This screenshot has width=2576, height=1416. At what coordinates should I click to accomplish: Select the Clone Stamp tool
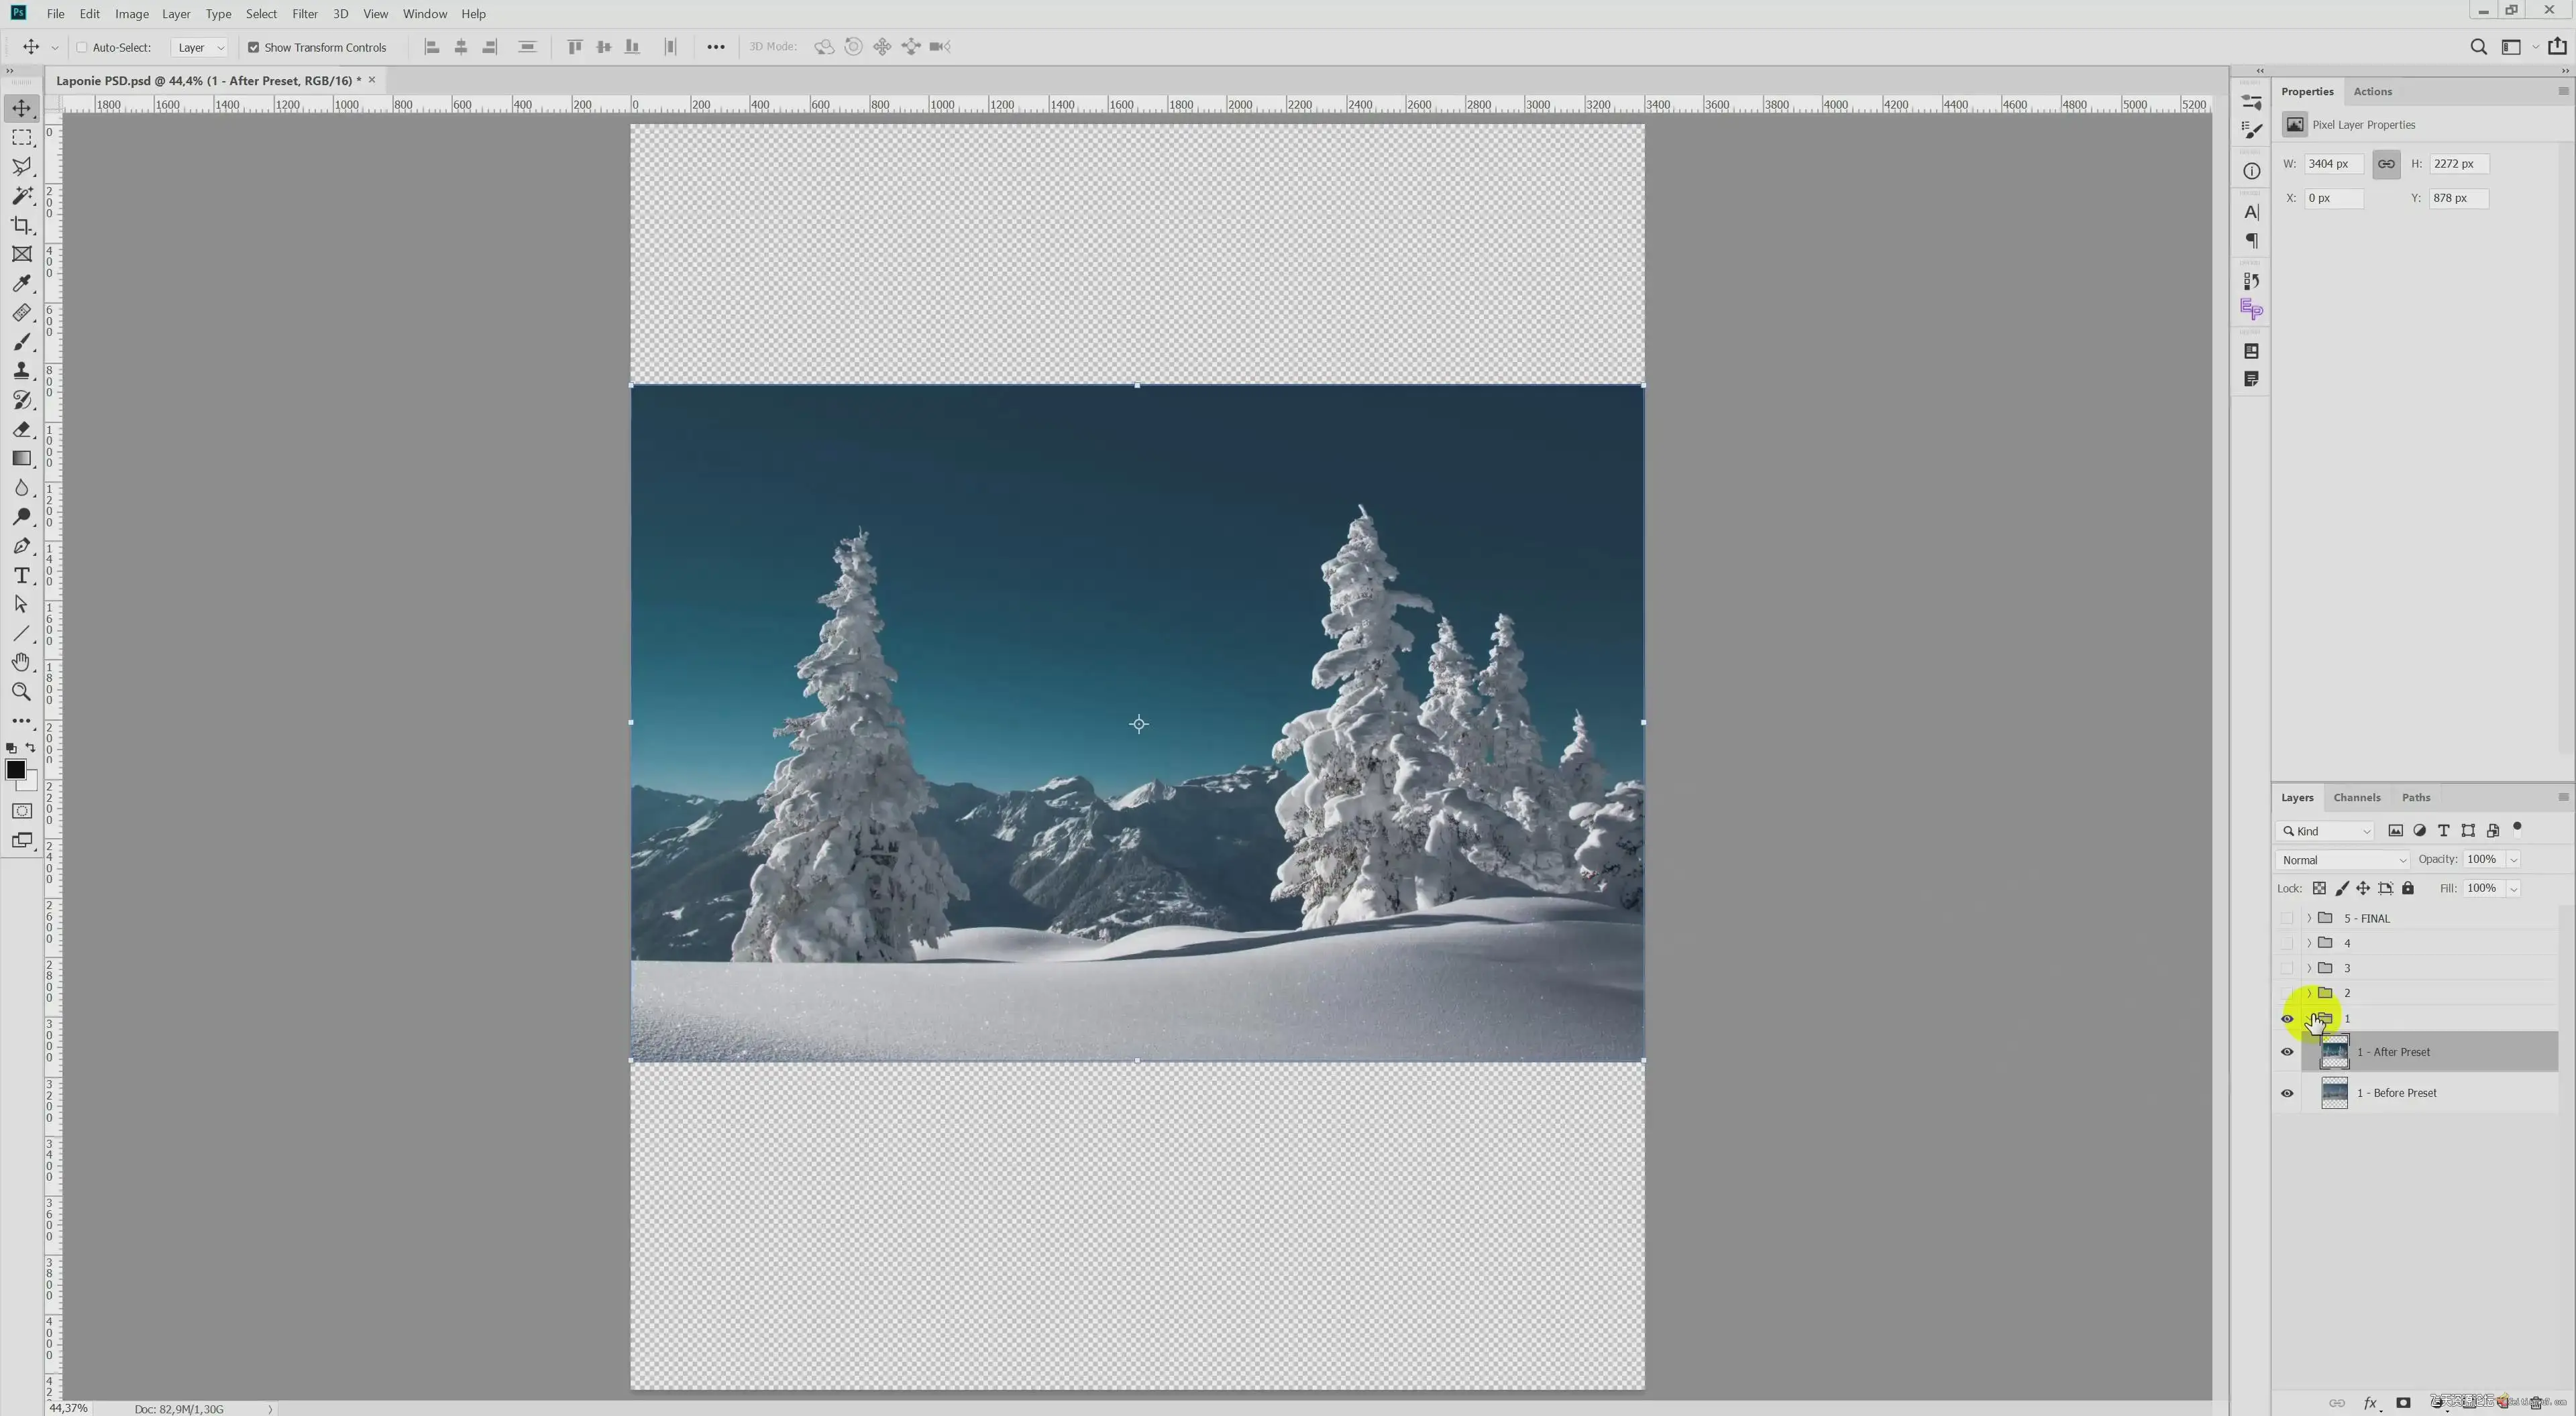tap(21, 371)
